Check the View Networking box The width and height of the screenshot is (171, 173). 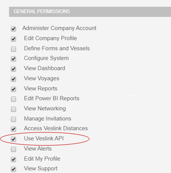(x=14, y=109)
